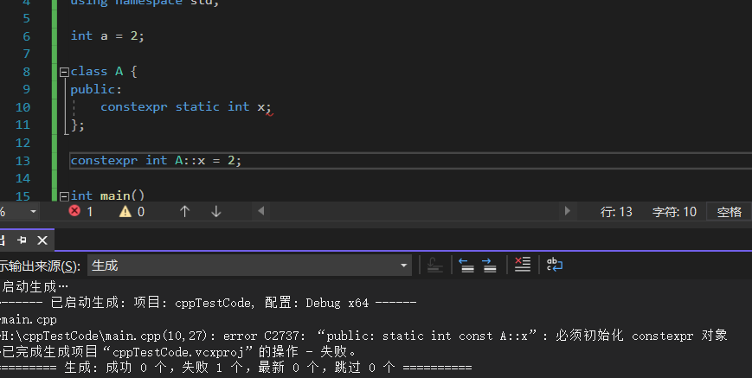
Task: Collapse the class A code block
Action: 64,72
